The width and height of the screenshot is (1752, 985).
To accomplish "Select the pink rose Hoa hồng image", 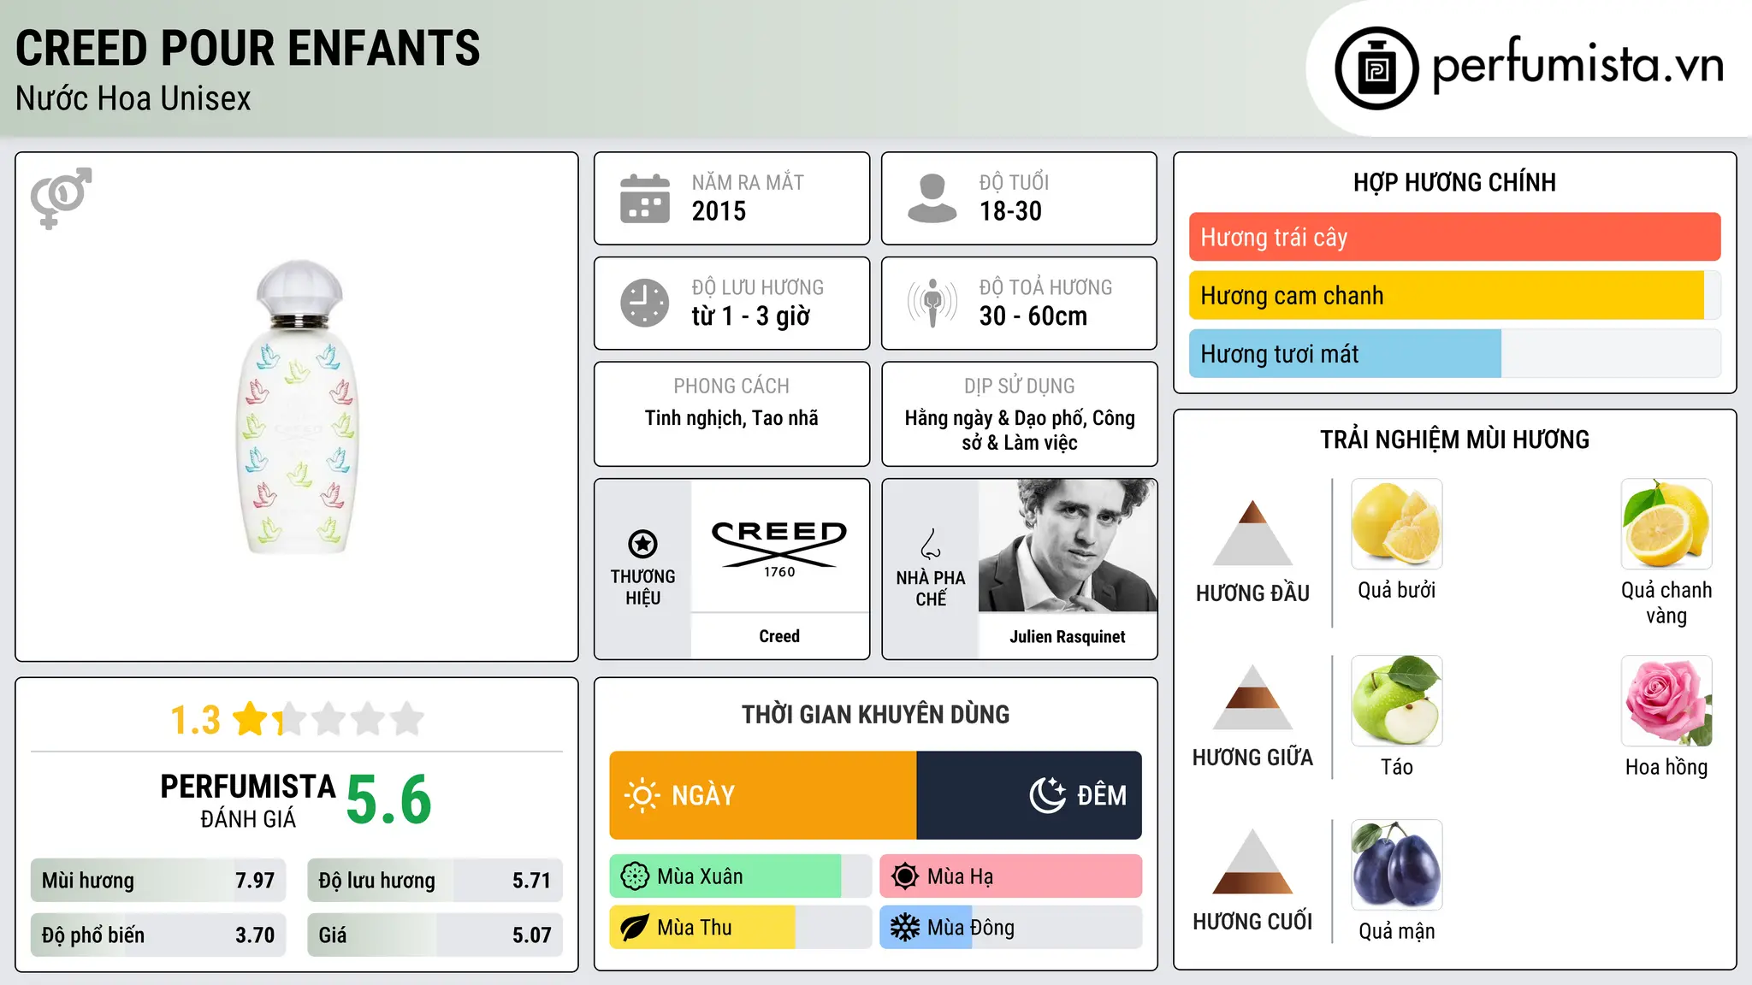I will click(1666, 700).
